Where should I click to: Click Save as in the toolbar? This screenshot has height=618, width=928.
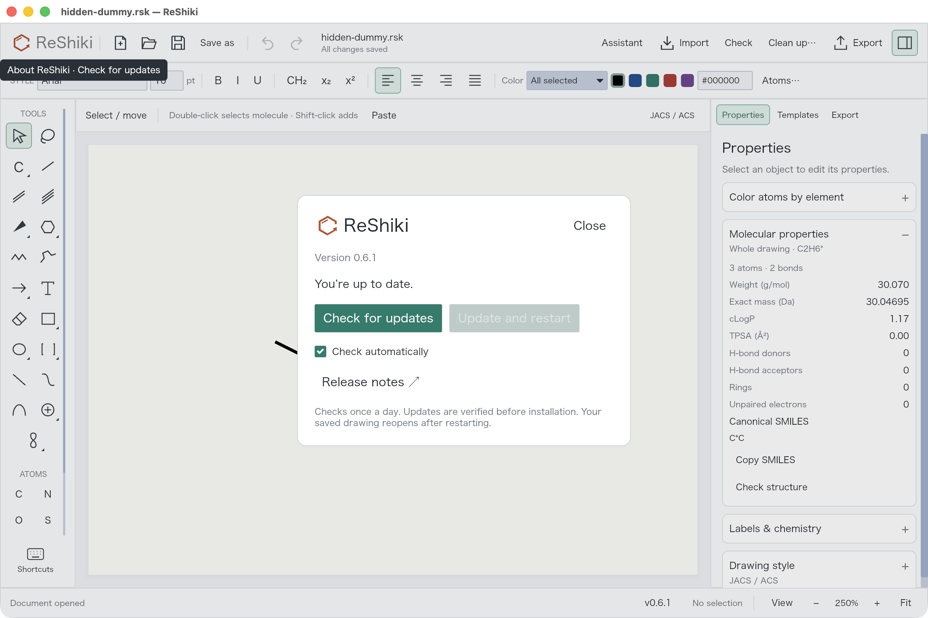217,42
